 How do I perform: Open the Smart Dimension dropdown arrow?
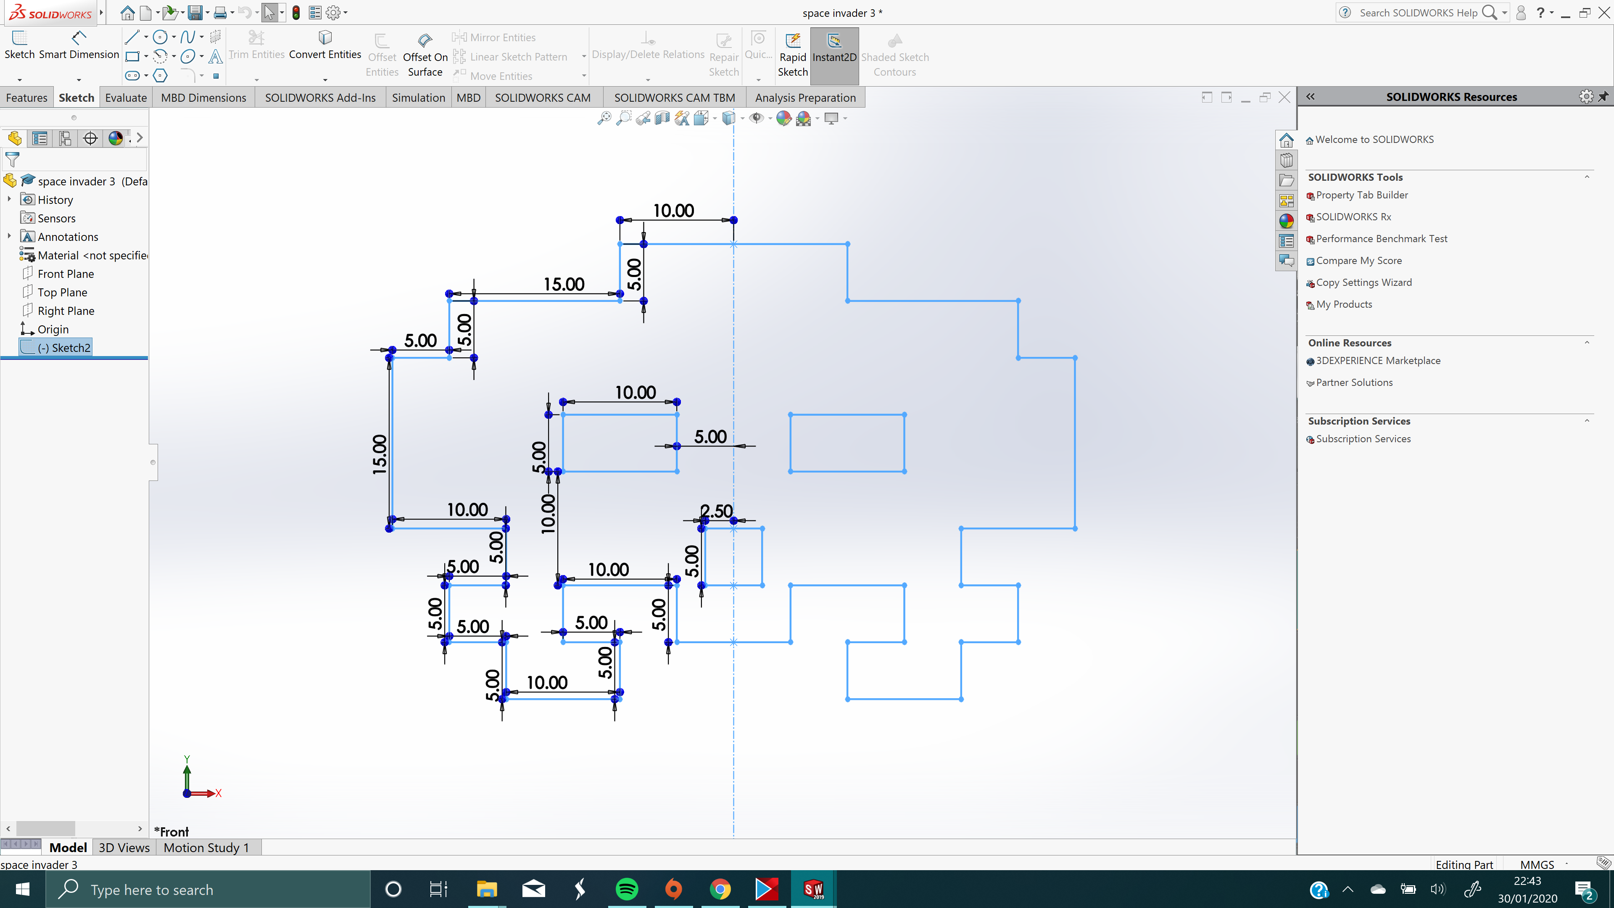pyautogui.click(x=79, y=79)
